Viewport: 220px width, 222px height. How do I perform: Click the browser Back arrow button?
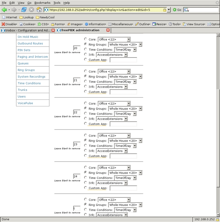4,10
